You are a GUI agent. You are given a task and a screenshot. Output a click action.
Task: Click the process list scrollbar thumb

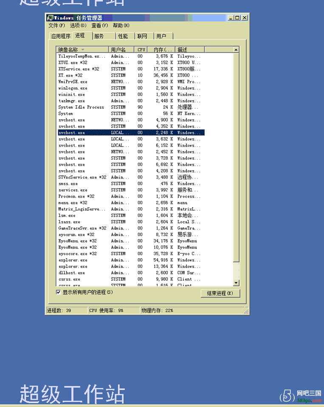coord(236,158)
